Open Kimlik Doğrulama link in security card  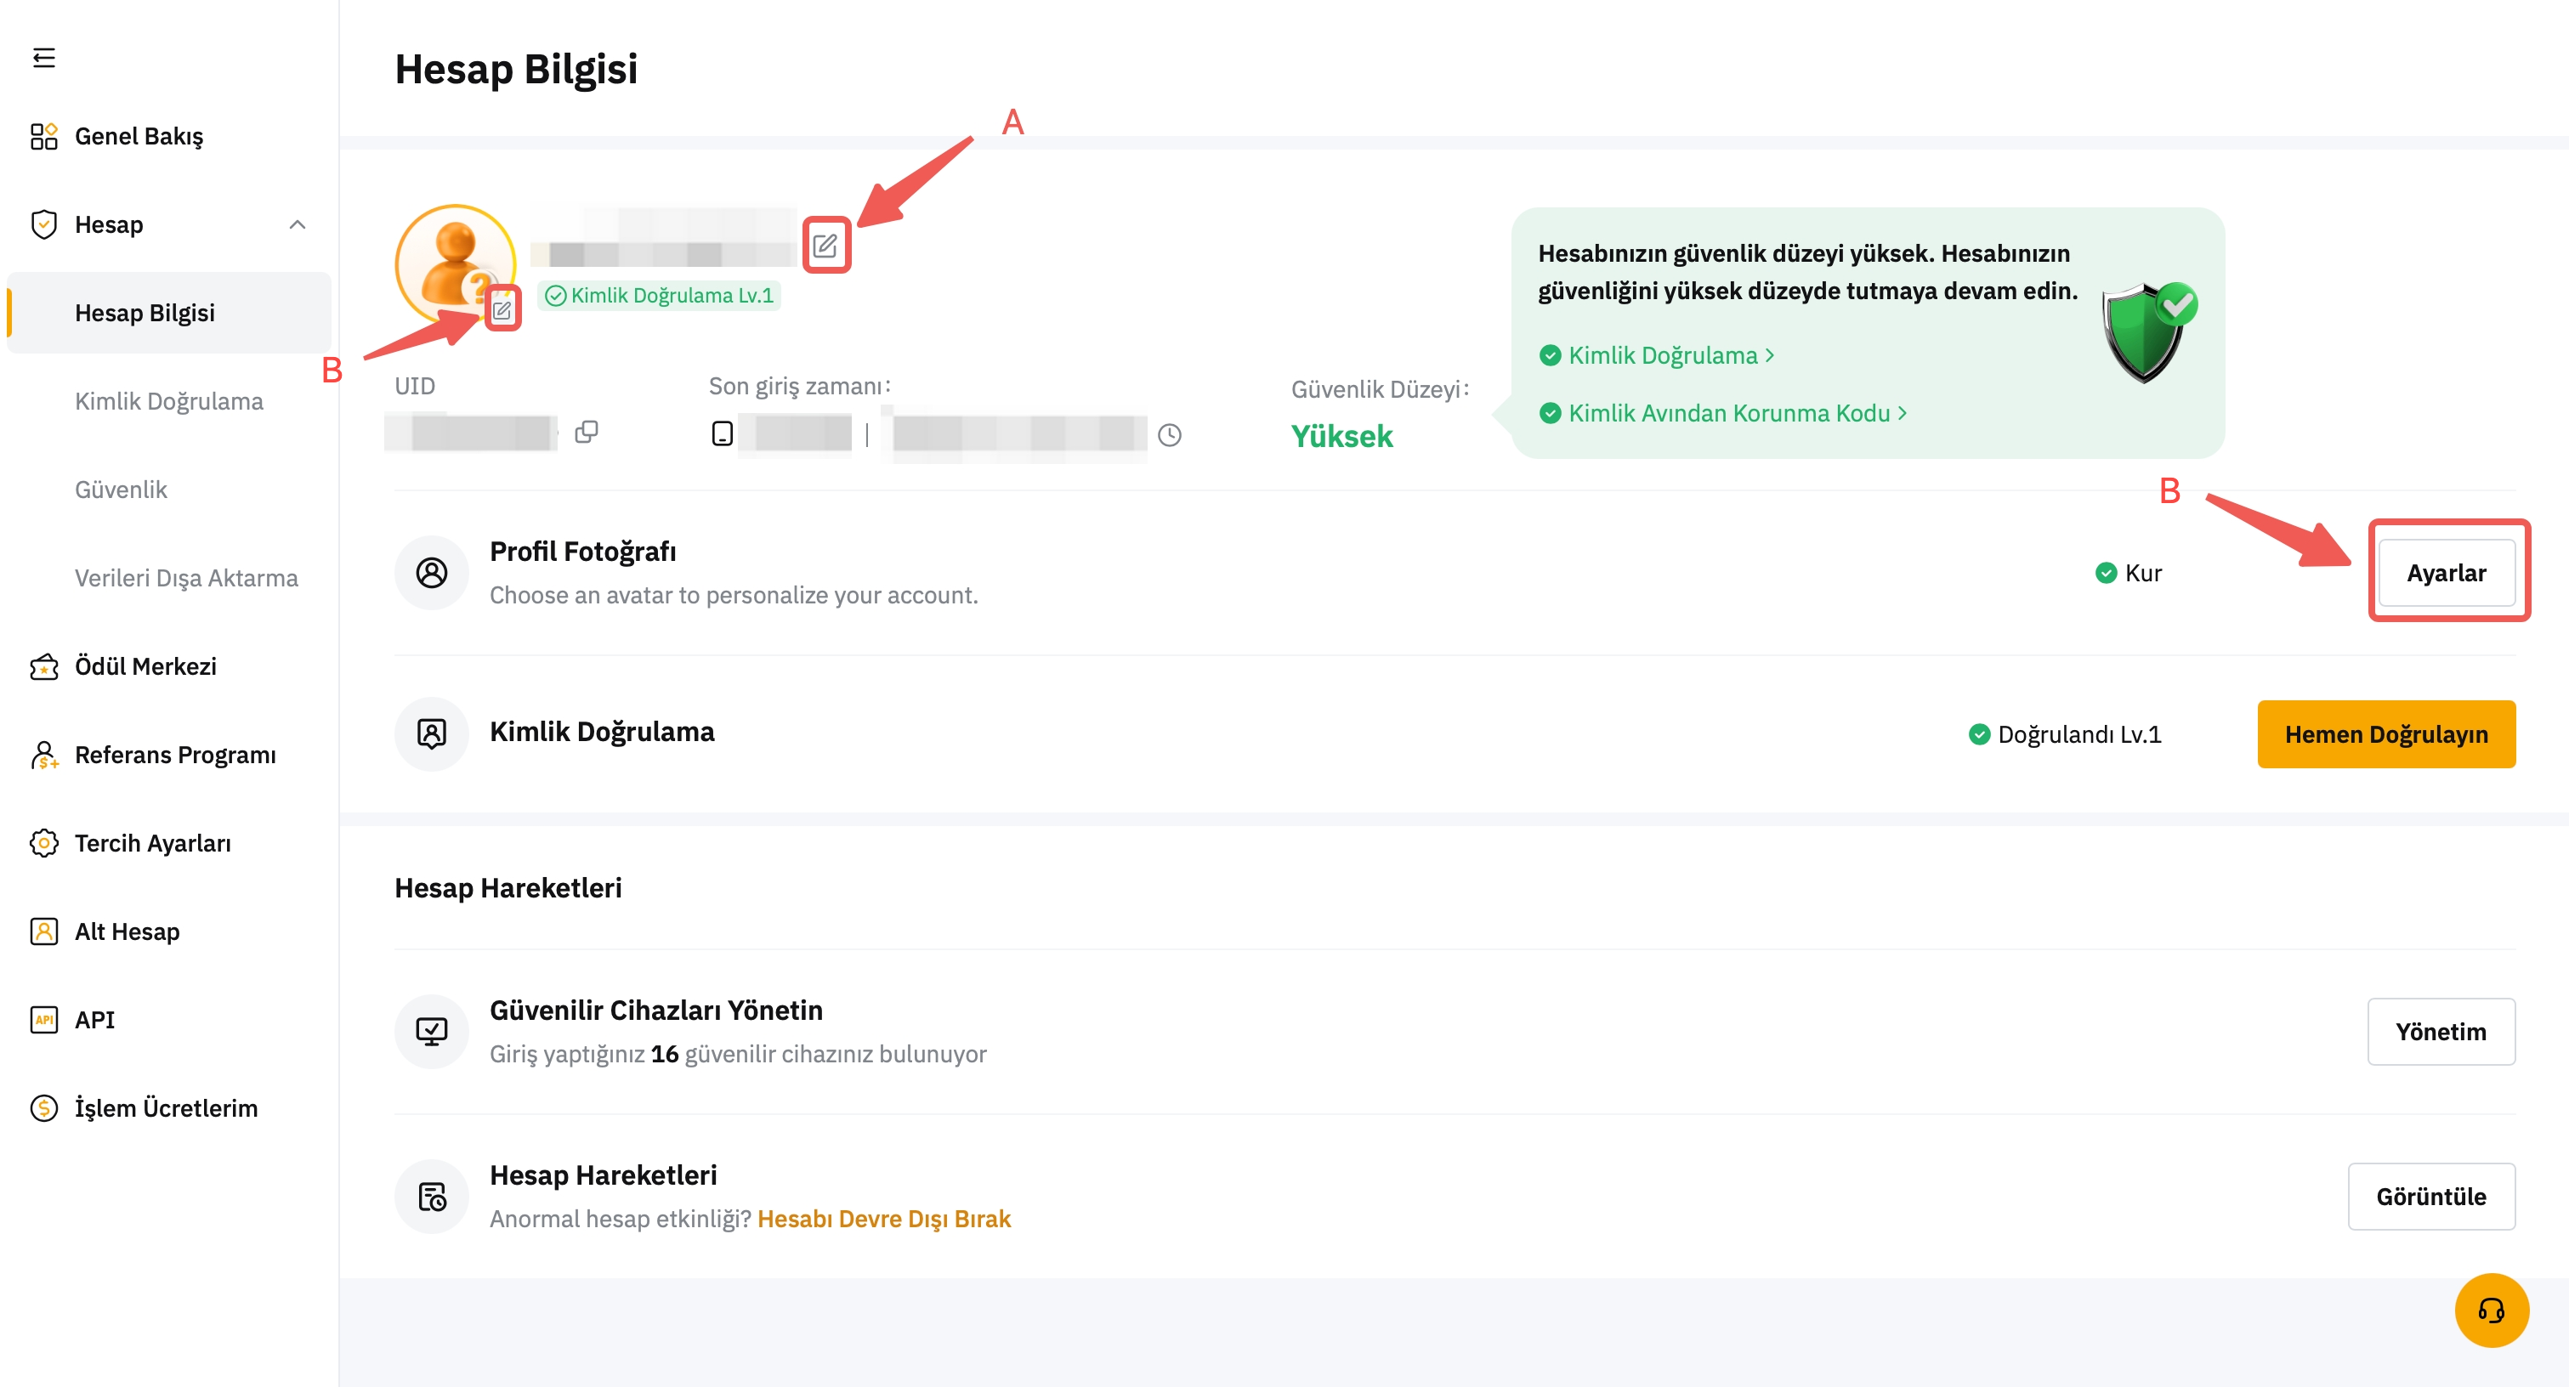pyautogui.click(x=1663, y=356)
